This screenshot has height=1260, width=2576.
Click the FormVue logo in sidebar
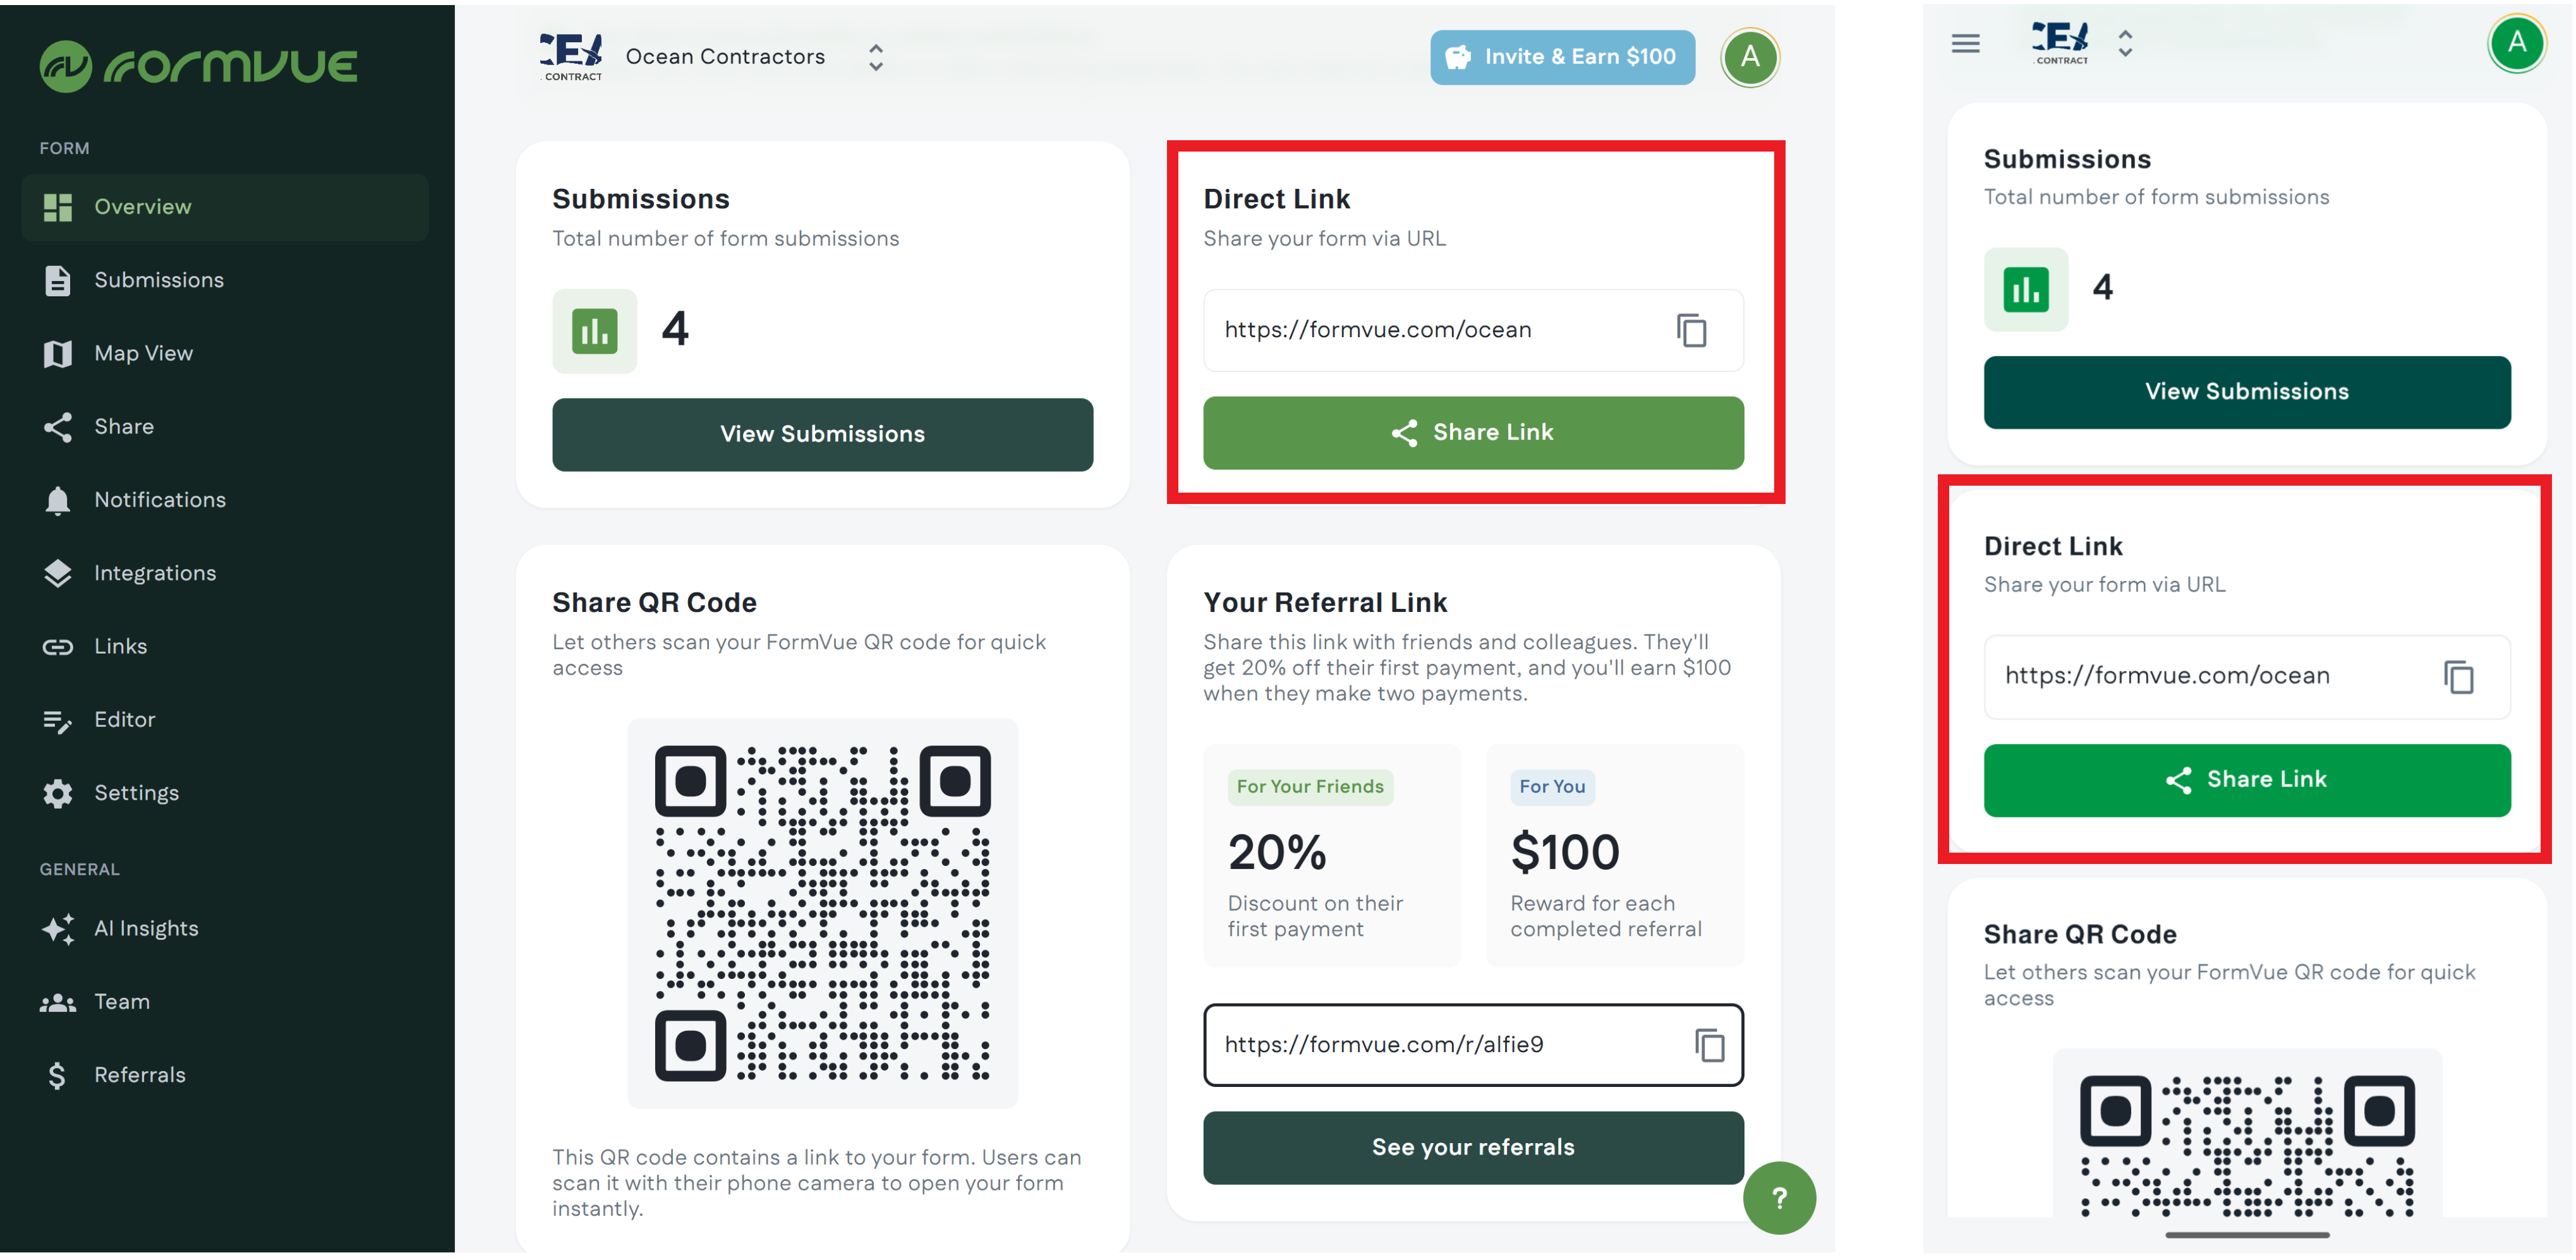pyautogui.click(x=199, y=66)
